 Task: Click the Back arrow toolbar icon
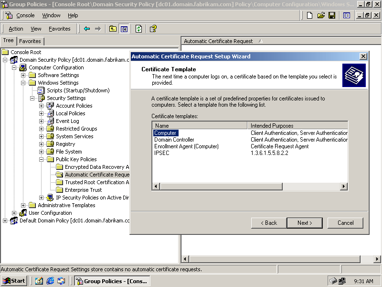[87, 29]
